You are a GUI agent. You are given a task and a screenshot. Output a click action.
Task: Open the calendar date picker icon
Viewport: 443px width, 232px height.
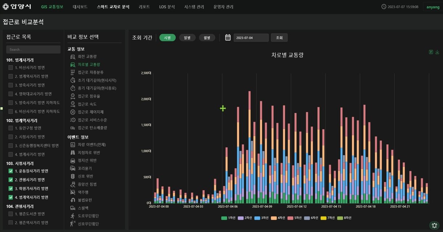[x=228, y=37]
